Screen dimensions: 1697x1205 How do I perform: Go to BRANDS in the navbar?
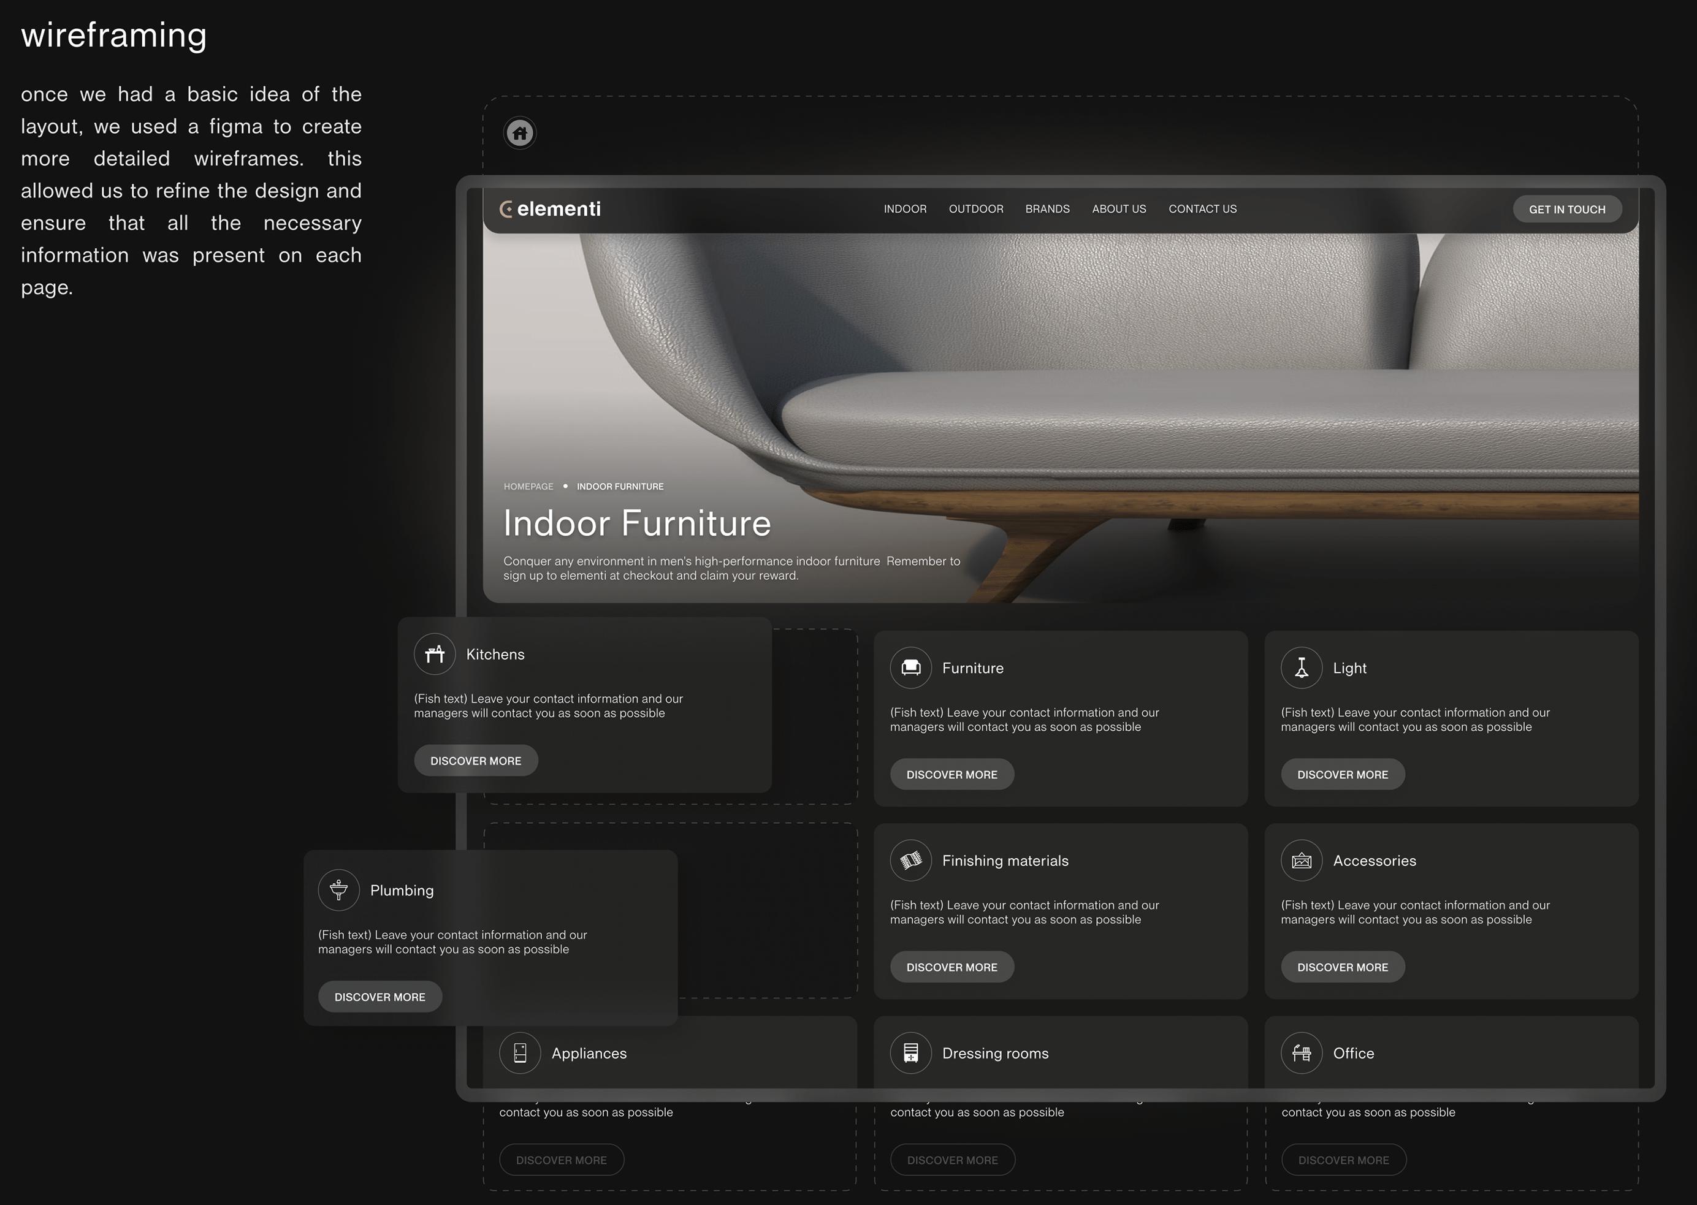click(x=1047, y=209)
